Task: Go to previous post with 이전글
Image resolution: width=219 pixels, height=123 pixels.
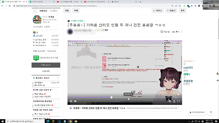Action: pyautogui.click(x=158, y=11)
